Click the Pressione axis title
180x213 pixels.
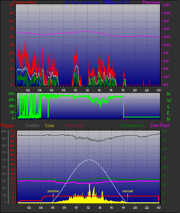(151, 2)
